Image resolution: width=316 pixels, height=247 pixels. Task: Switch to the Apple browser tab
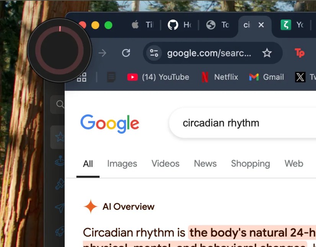tap(142, 25)
